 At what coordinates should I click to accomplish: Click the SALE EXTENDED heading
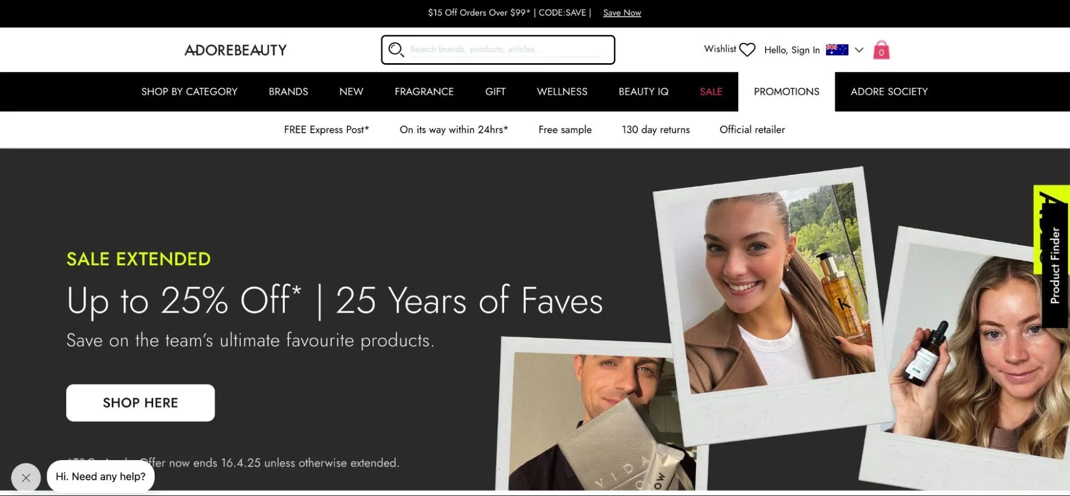point(139,259)
